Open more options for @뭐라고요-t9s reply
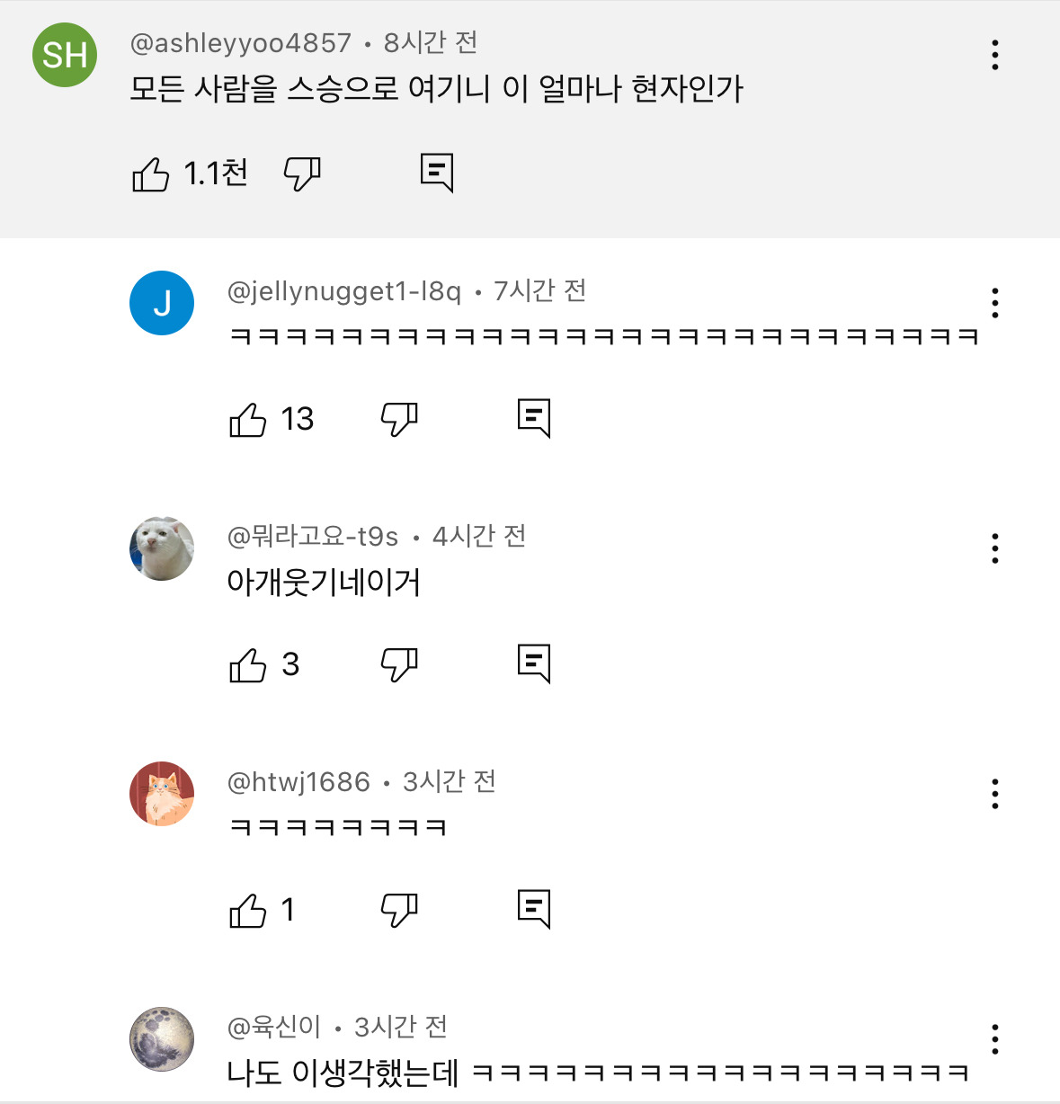 [x=994, y=548]
